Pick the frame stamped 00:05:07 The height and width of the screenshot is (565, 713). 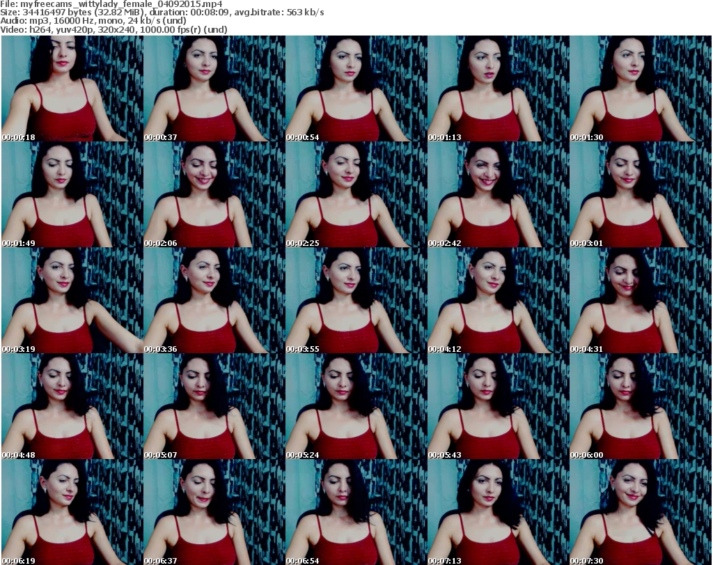(x=214, y=407)
